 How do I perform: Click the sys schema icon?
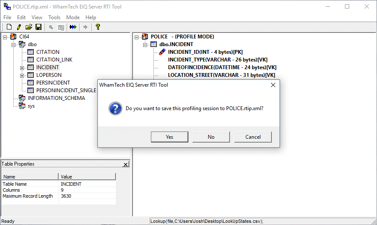(x=22, y=105)
